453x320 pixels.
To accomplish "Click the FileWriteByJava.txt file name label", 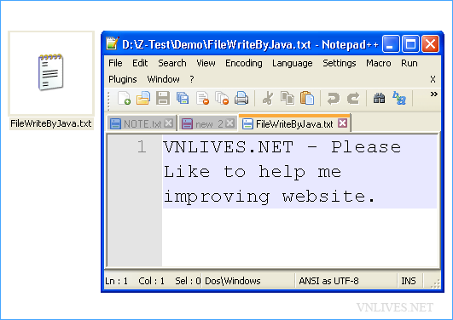I will 51,123.
